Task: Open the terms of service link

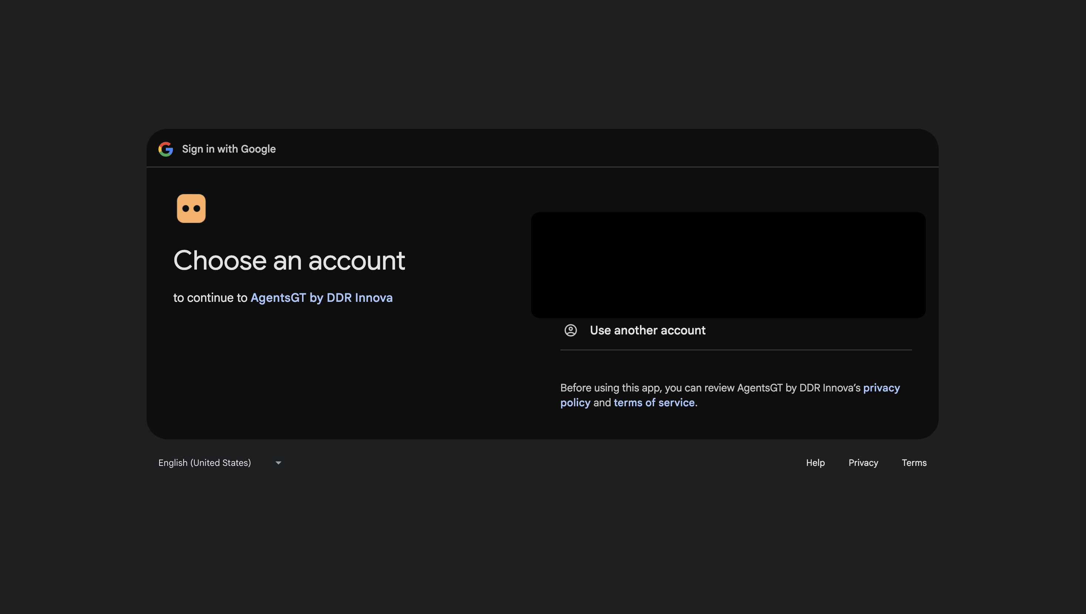Action: tap(654, 403)
